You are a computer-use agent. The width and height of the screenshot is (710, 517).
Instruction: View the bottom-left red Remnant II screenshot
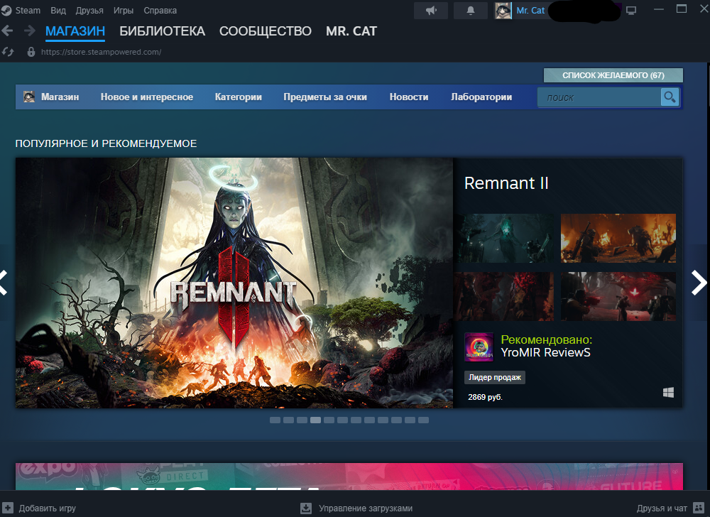coord(505,296)
